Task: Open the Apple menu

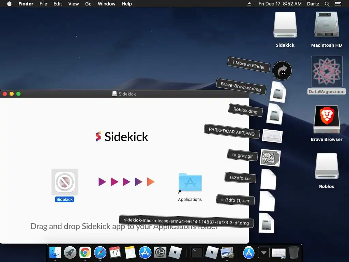Action: click(9, 4)
